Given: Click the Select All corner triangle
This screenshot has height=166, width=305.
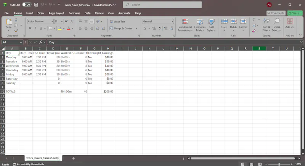Looking at the screenshot, I should point(3,48).
